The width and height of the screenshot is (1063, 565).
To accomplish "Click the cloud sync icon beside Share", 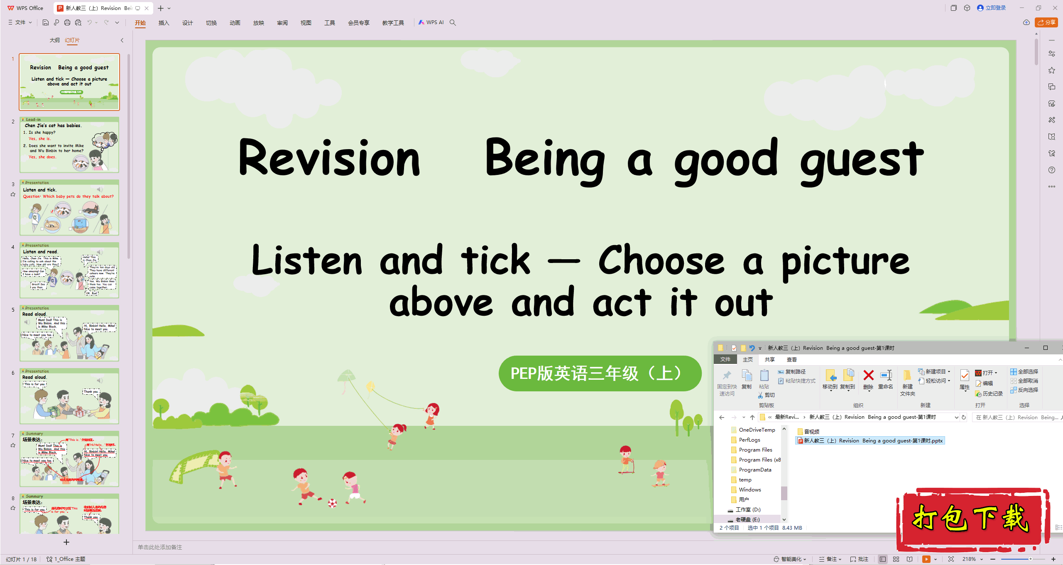I will point(1026,22).
